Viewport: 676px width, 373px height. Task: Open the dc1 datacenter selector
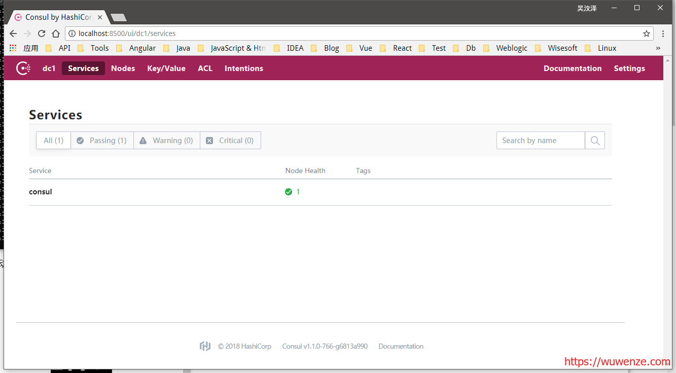point(49,69)
